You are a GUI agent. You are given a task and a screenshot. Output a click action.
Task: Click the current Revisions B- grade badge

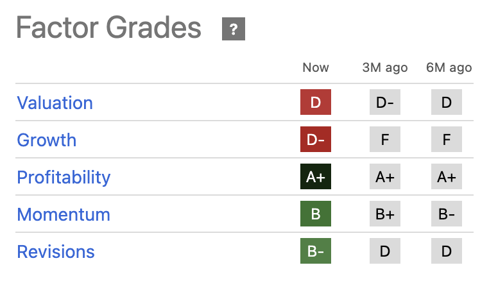(316, 251)
